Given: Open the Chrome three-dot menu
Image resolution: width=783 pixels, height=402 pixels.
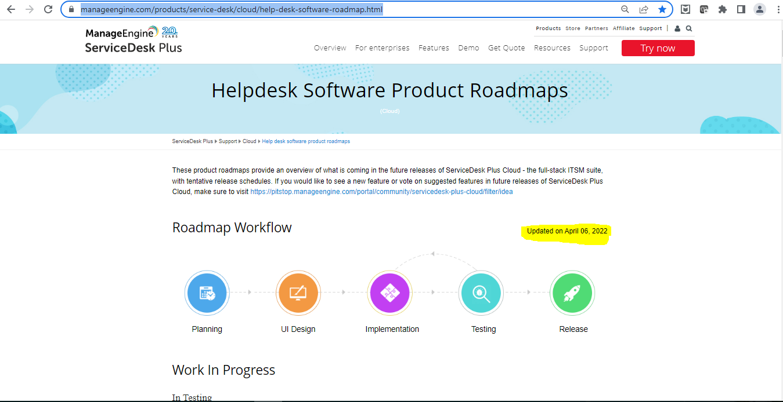Looking at the screenshot, I should (x=778, y=9).
